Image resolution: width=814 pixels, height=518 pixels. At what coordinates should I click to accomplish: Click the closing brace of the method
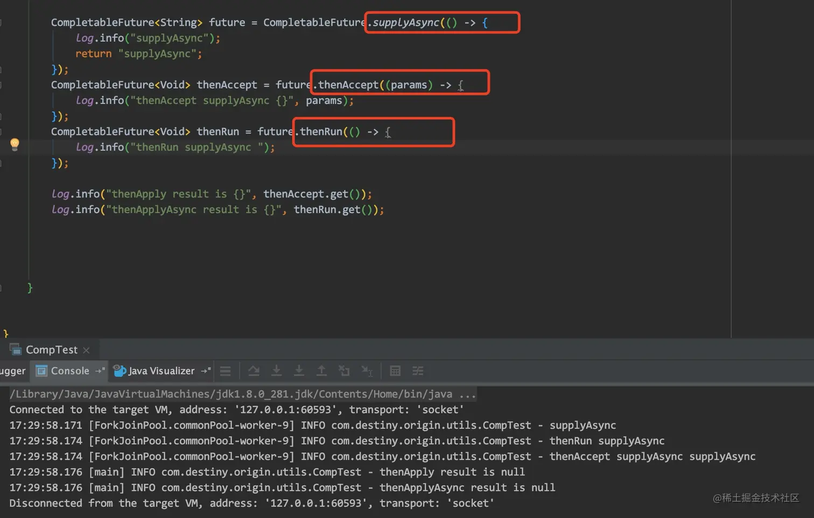coord(30,288)
